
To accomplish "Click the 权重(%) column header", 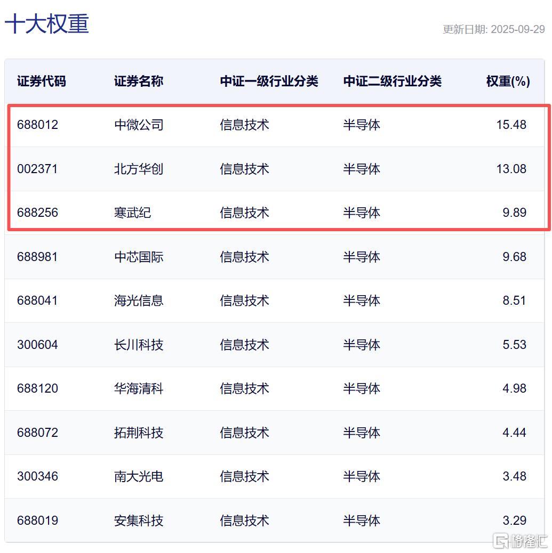I will click(508, 81).
